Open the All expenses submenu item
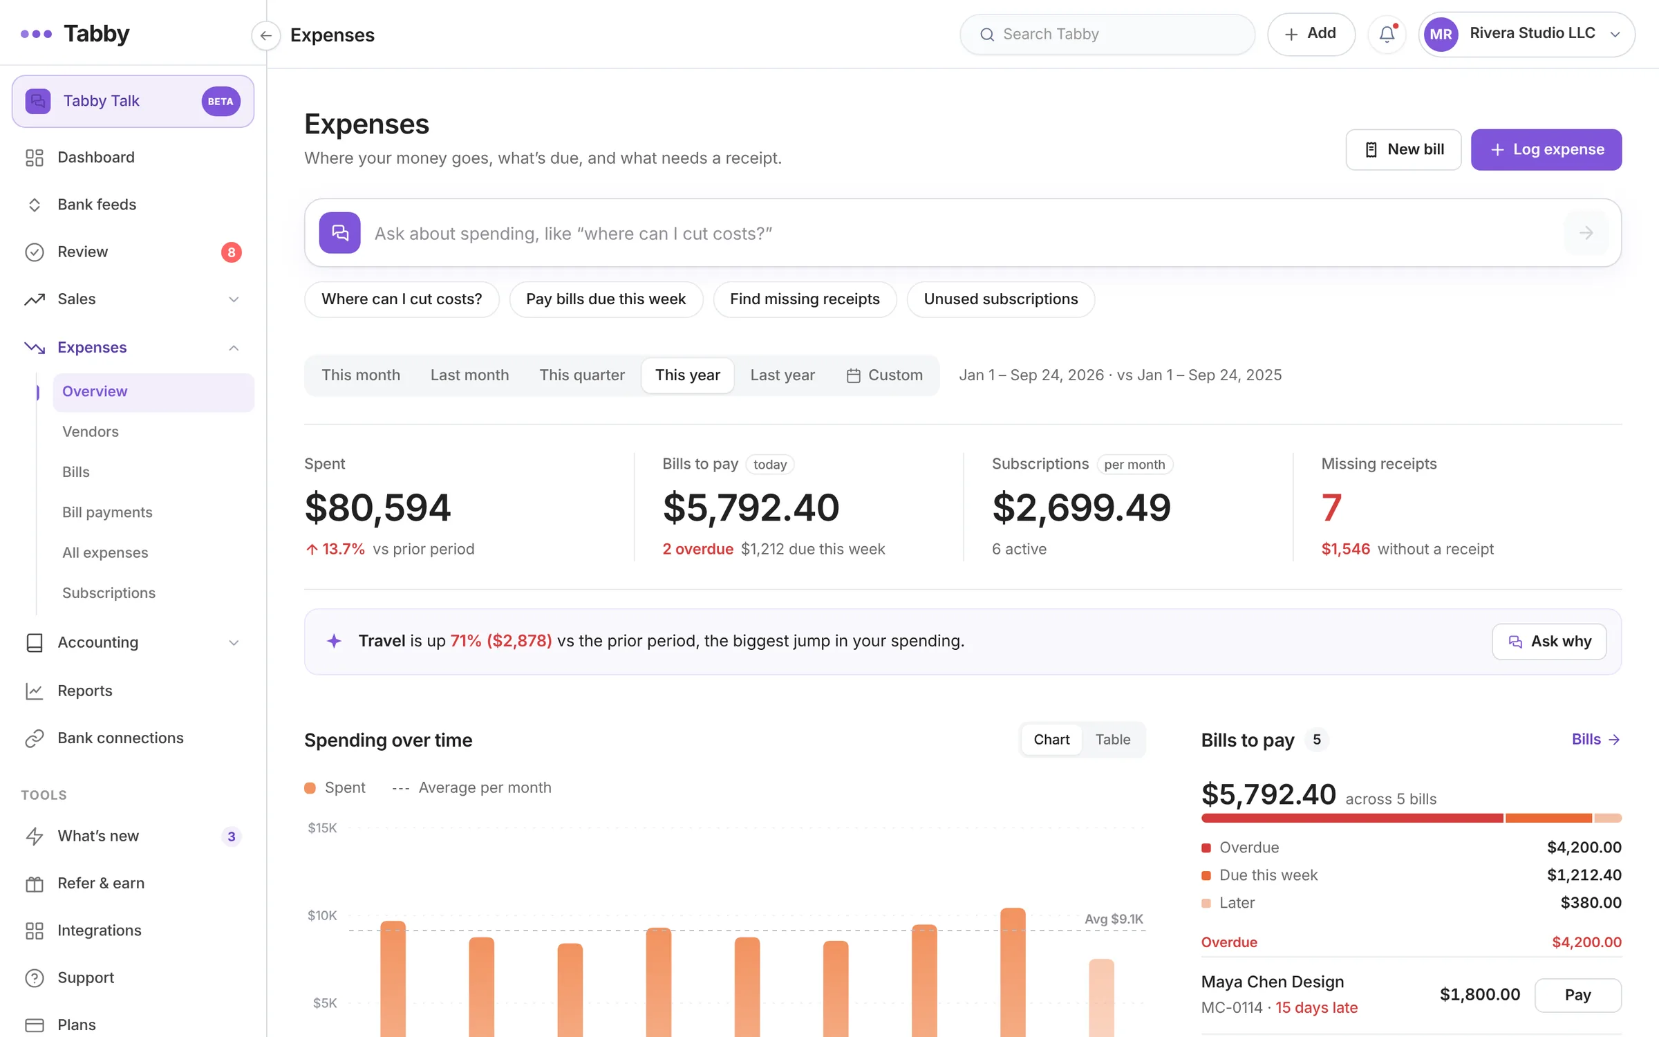Viewport: 1659px width, 1037px height. coord(153,553)
